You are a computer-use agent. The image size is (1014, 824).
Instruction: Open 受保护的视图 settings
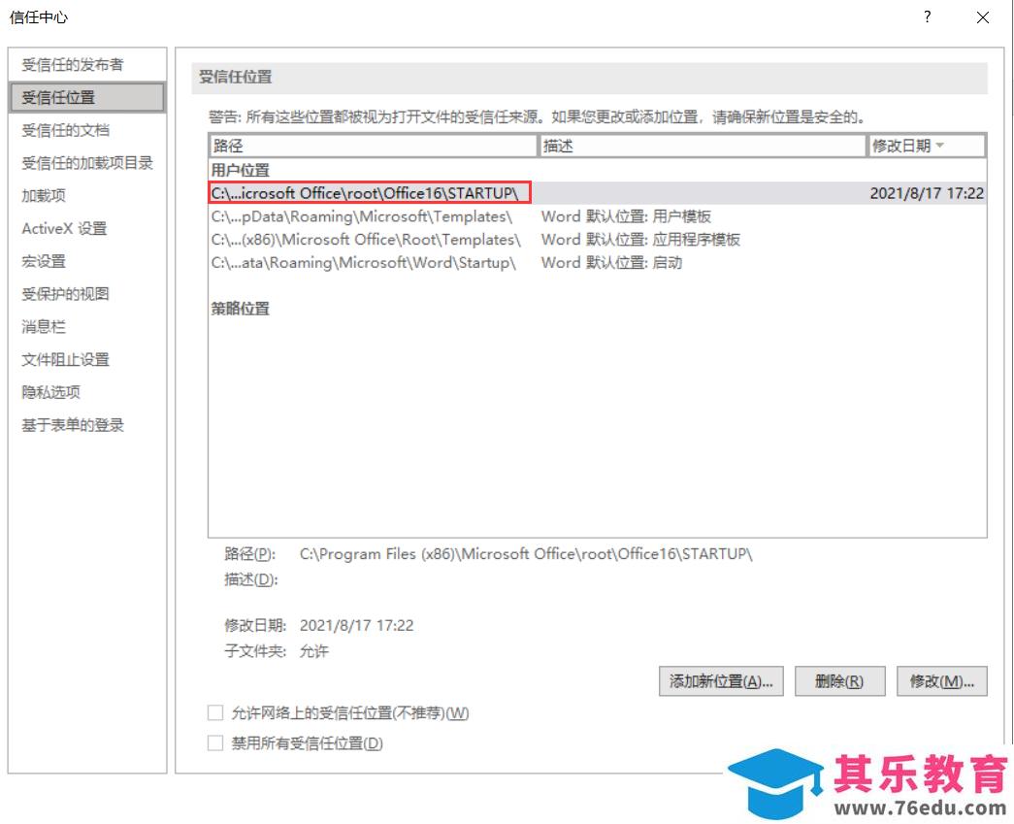tap(65, 294)
